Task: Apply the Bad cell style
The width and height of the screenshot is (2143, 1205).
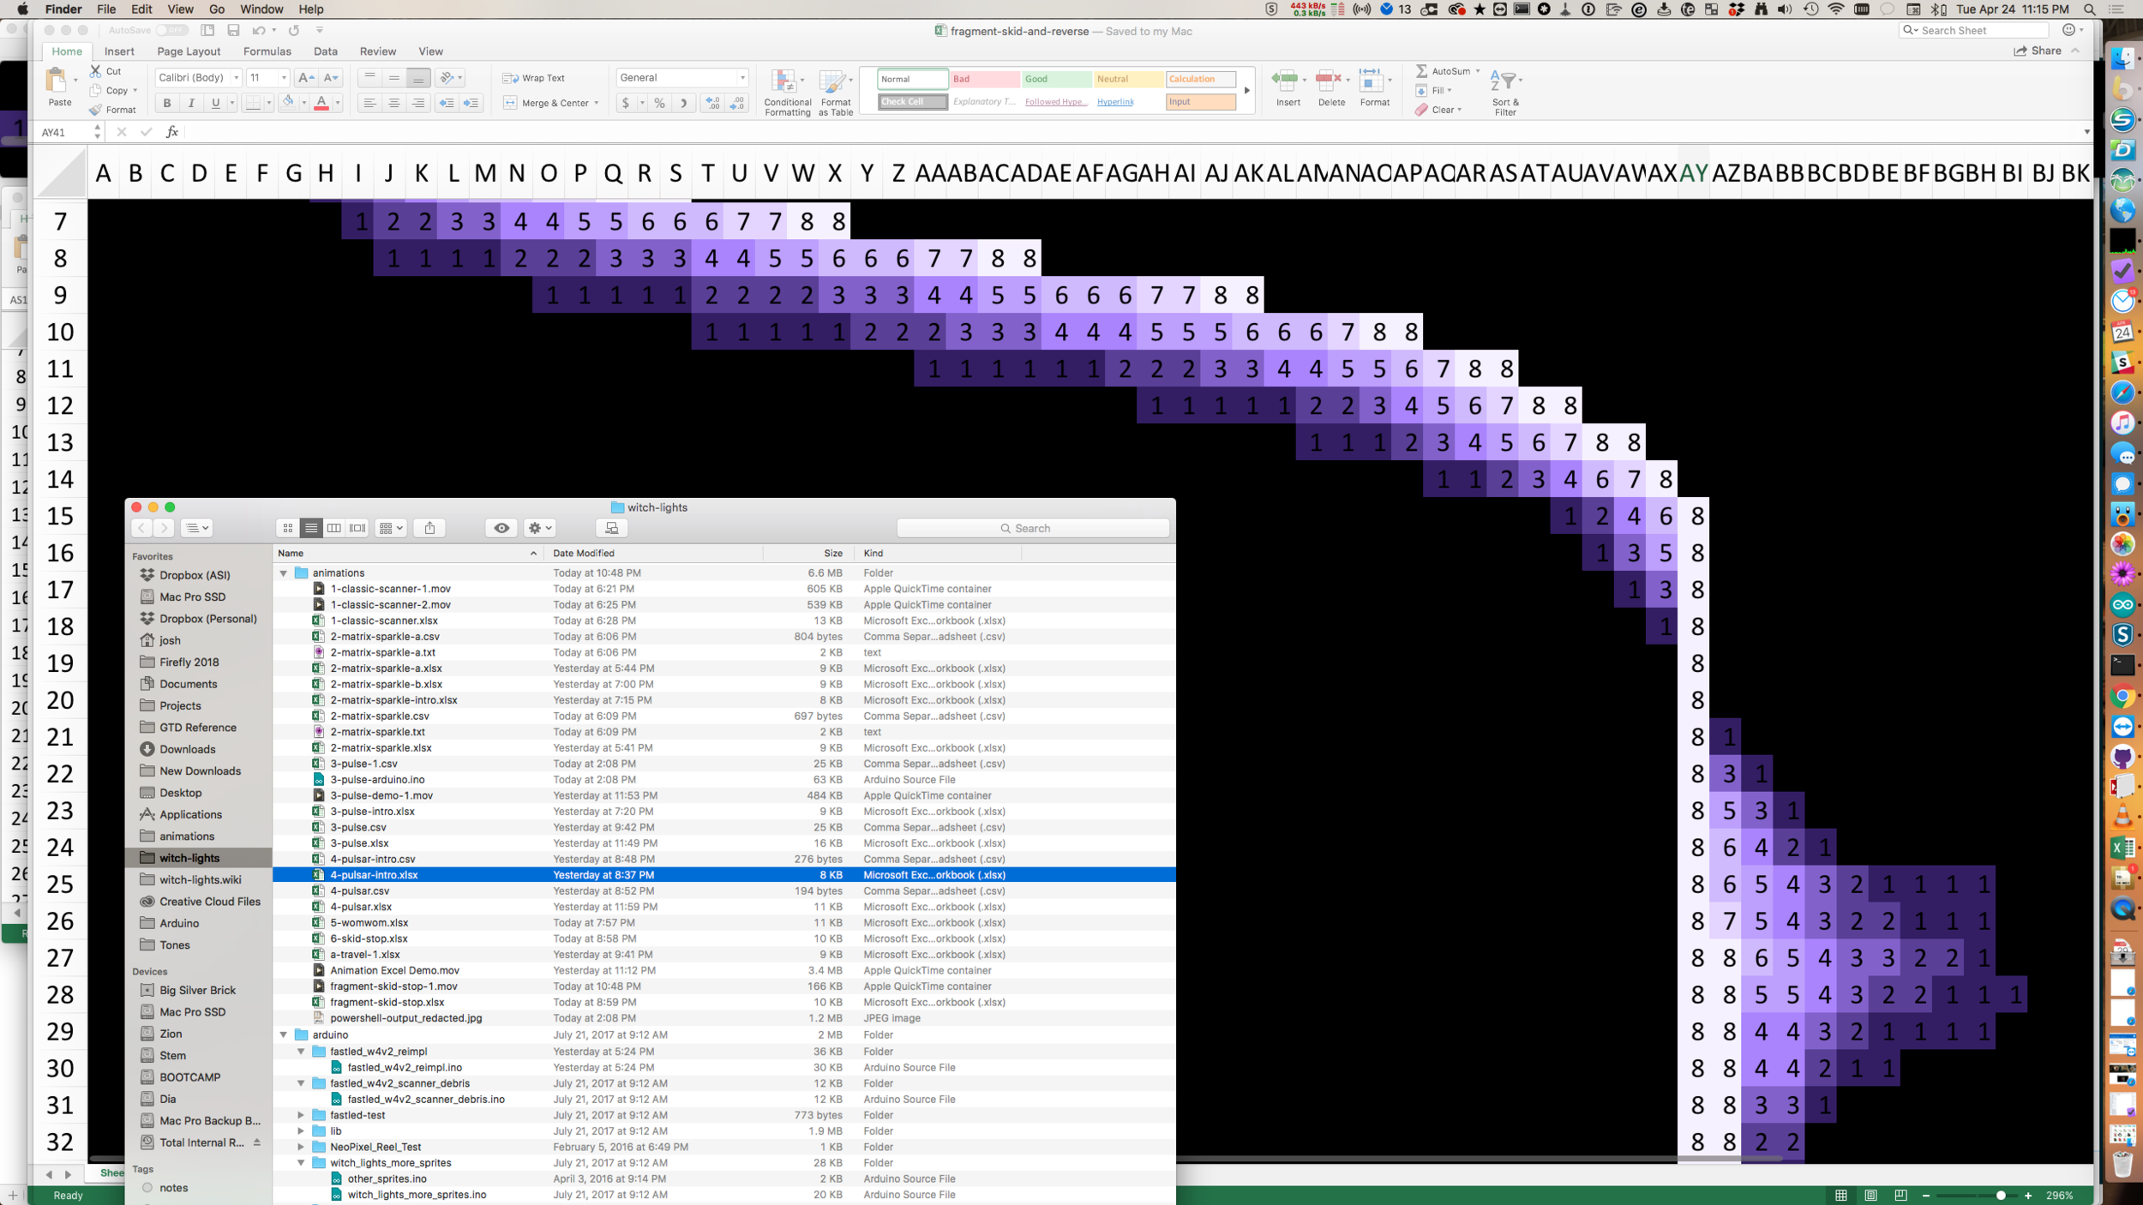Action: [984, 79]
